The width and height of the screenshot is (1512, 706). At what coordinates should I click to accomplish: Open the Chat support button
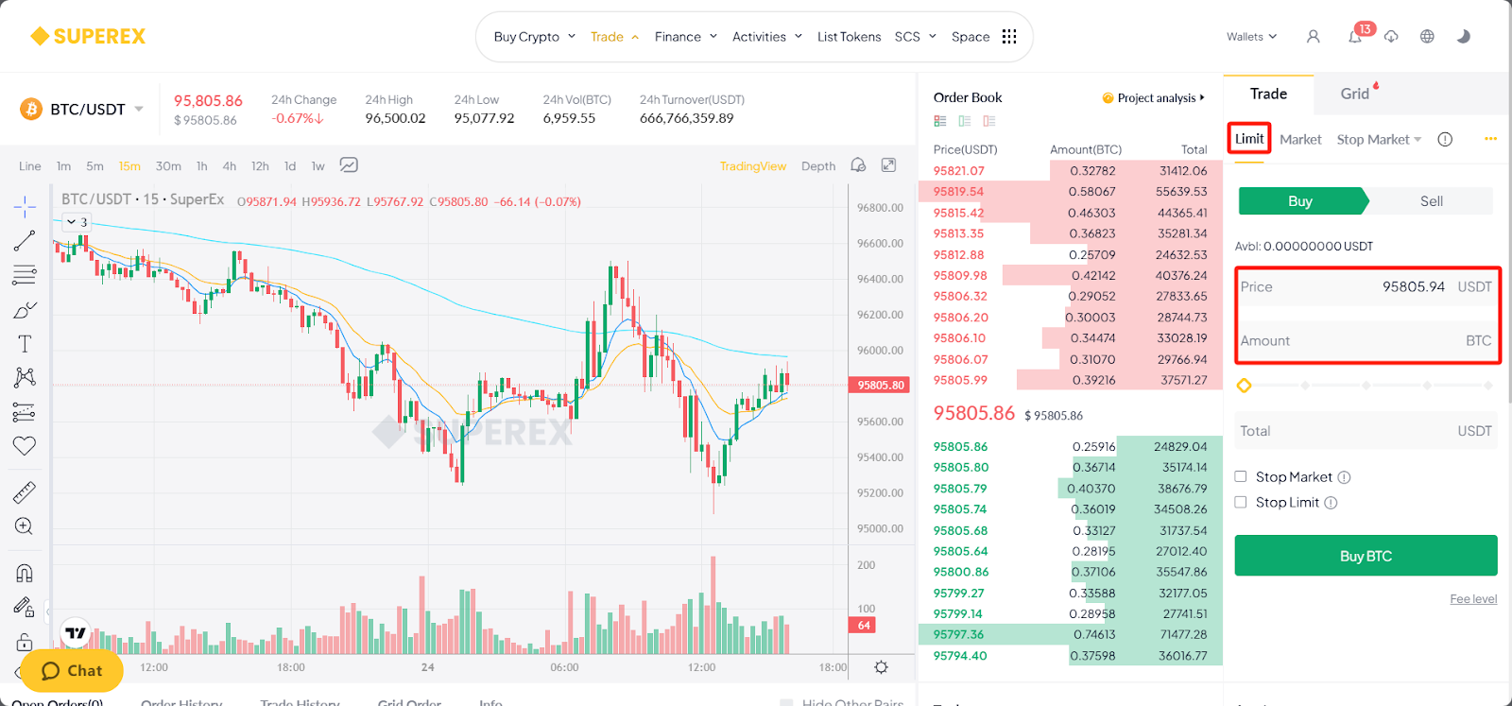(x=72, y=670)
